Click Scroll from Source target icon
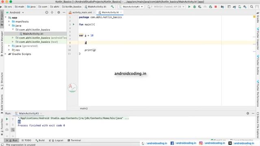 tap(47, 13)
